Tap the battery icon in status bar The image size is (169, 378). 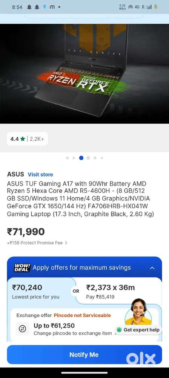156,7
